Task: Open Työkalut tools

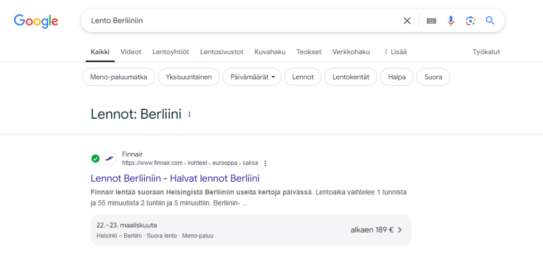Action: (486, 52)
